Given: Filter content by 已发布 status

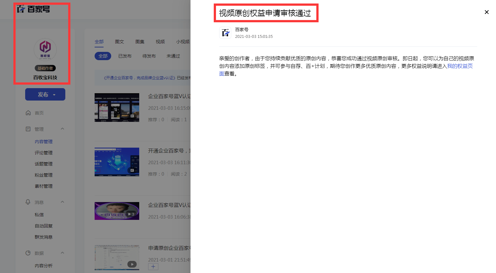Looking at the screenshot, I should [x=125, y=56].
